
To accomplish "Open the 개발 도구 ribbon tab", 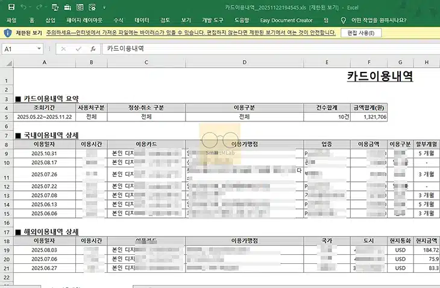I will tap(213, 21).
